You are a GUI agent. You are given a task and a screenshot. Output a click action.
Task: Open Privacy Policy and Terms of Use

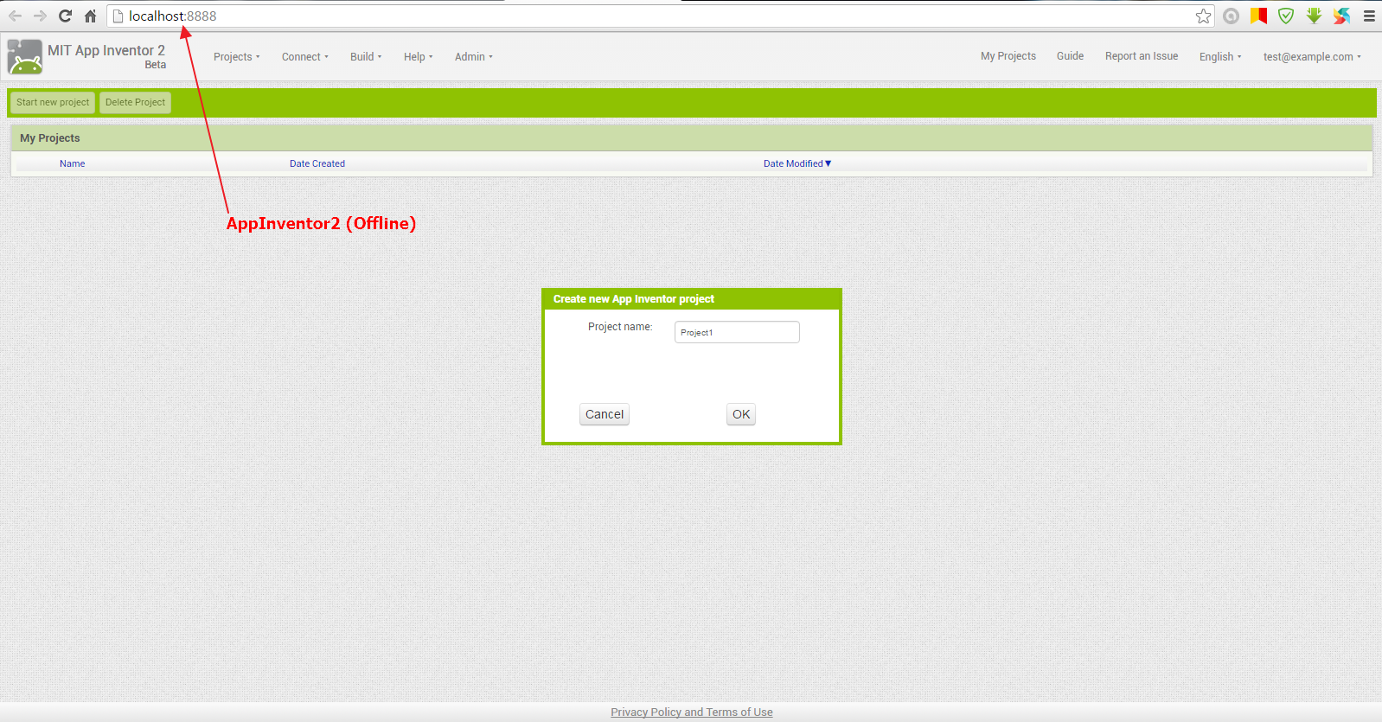tap(692, 712)
